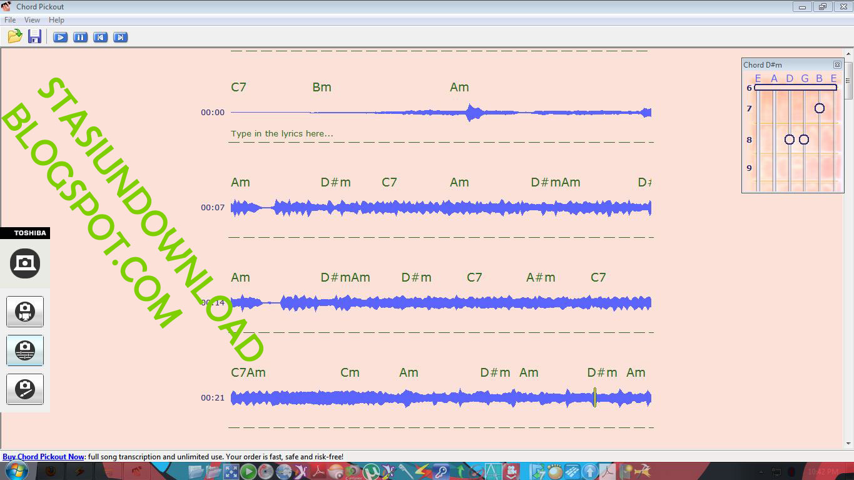The image size is (854, 480).
Task: Click the yellow playback cursor in the 00:21 waveform
Action: pyautogui.click(x=594, y=397)
